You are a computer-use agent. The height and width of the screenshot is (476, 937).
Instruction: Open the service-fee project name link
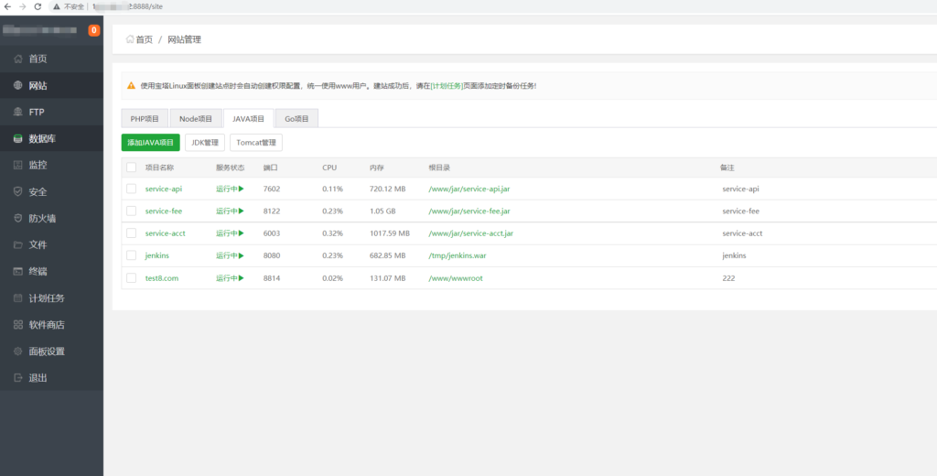164,211
